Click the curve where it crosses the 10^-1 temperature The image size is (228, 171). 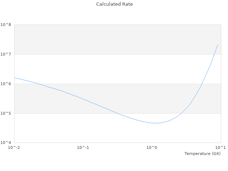click(83, 99)
